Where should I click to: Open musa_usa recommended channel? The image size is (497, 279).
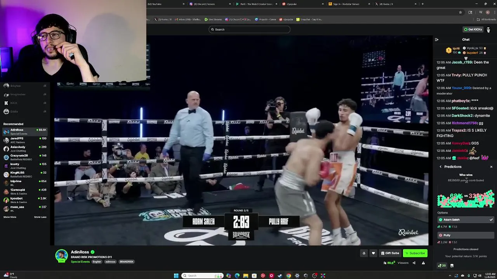pyautogui.click(x=25, y=208)
